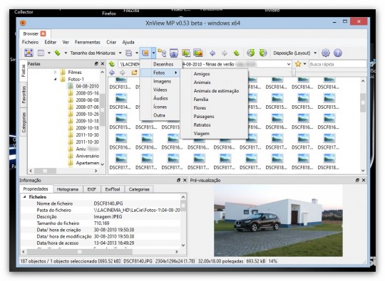Close the Pré-visualização panel
385x281 pixels.
pos(364,180)
